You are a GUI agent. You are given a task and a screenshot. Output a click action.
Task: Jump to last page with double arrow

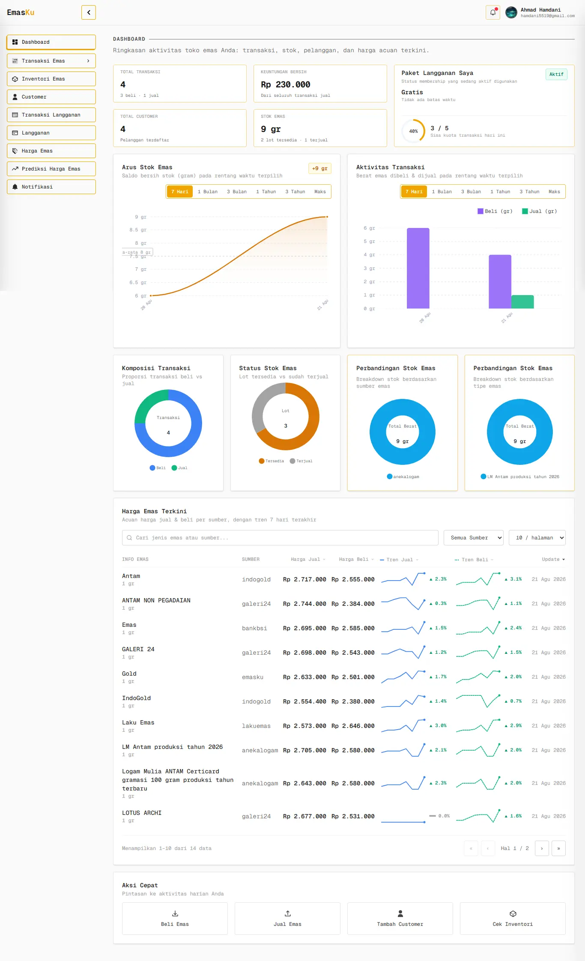[558, 848]
